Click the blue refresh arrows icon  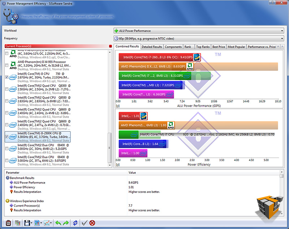(x=75, y=223)
